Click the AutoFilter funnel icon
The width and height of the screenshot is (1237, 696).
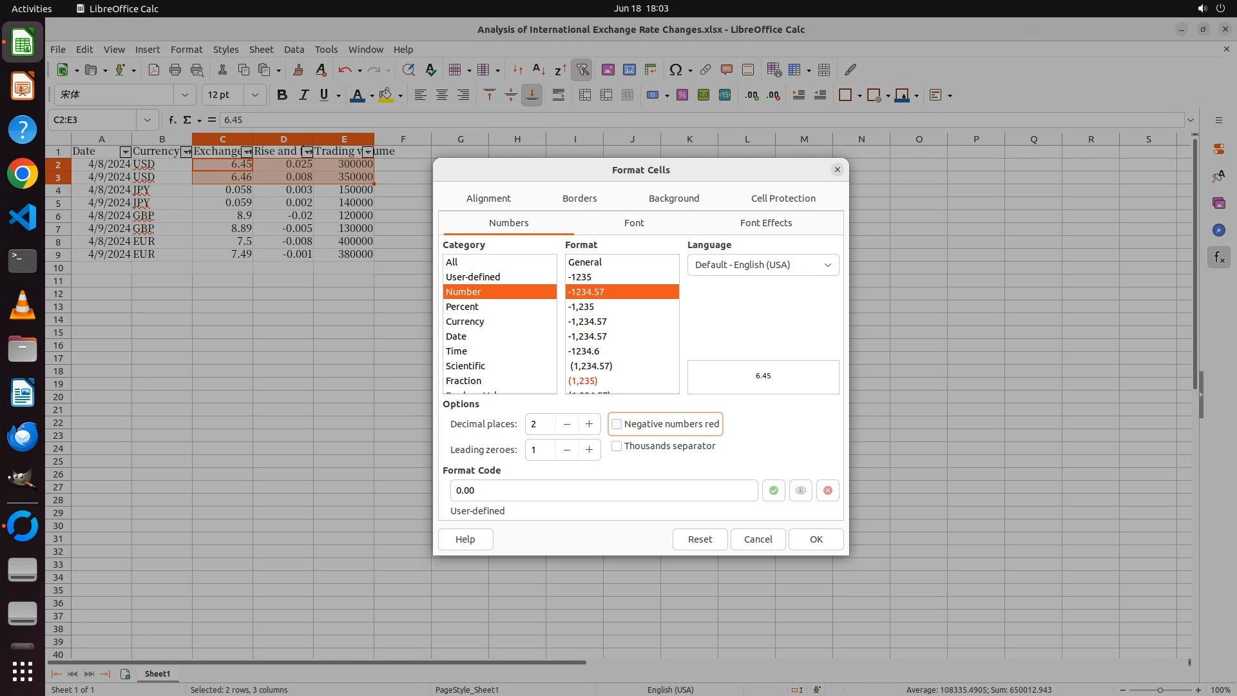582,70
